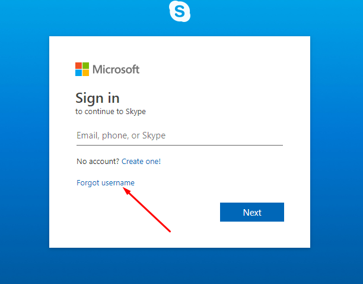This screenshot has height=284, width=363.
Task: Open the Forgot username link
Action: 106,183
